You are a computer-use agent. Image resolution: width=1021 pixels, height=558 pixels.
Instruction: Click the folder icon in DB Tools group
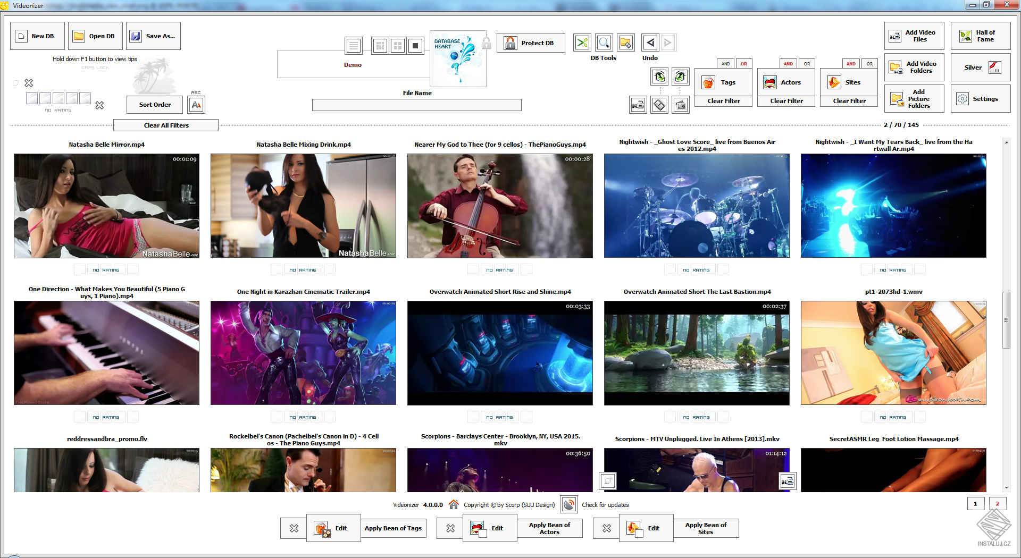click(x=625, y=43)
